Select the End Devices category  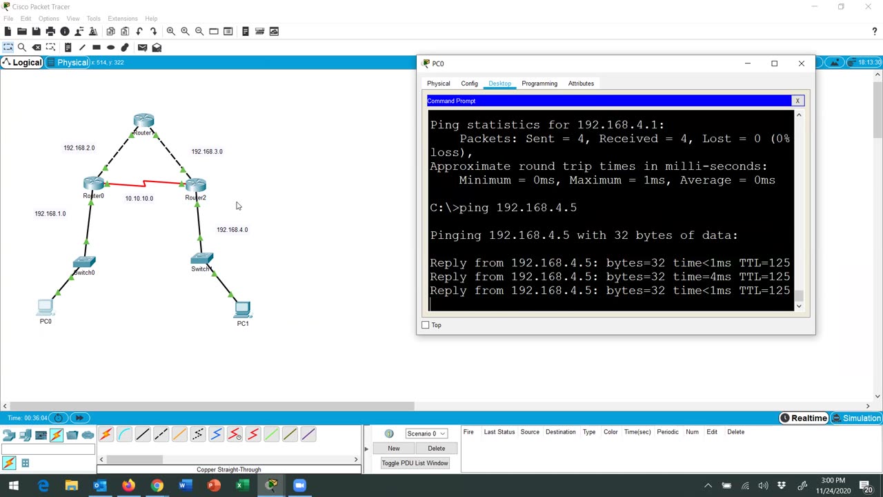25,435
